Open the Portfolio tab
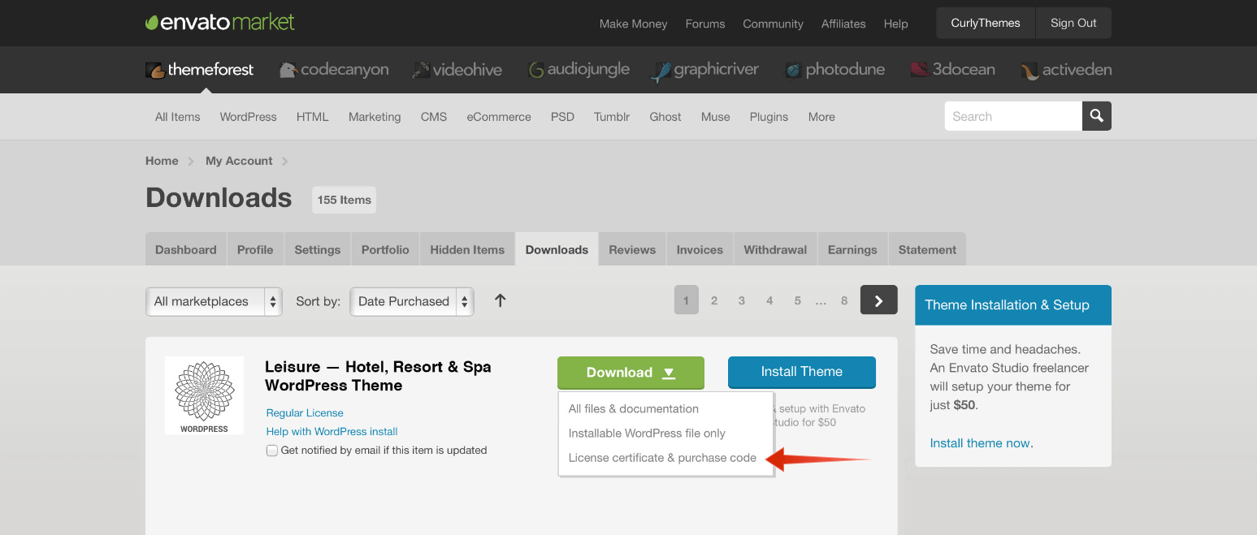 [385, 249]
